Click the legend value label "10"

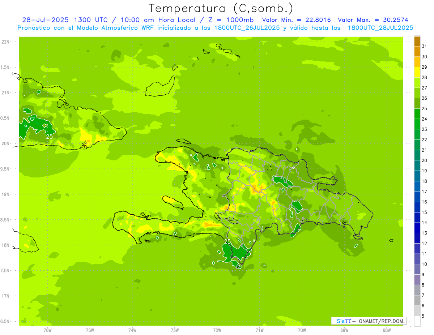[x=425, y=264]
